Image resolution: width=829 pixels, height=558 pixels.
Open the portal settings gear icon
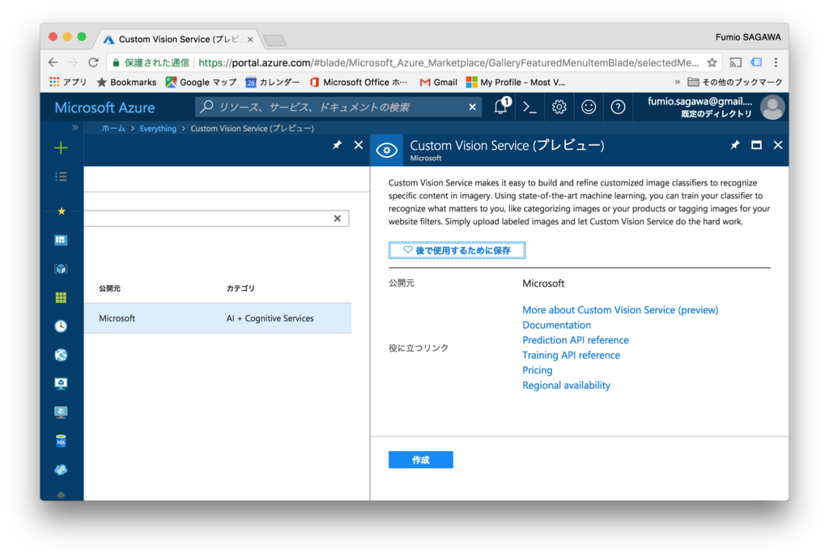click(x=559, y=108)
